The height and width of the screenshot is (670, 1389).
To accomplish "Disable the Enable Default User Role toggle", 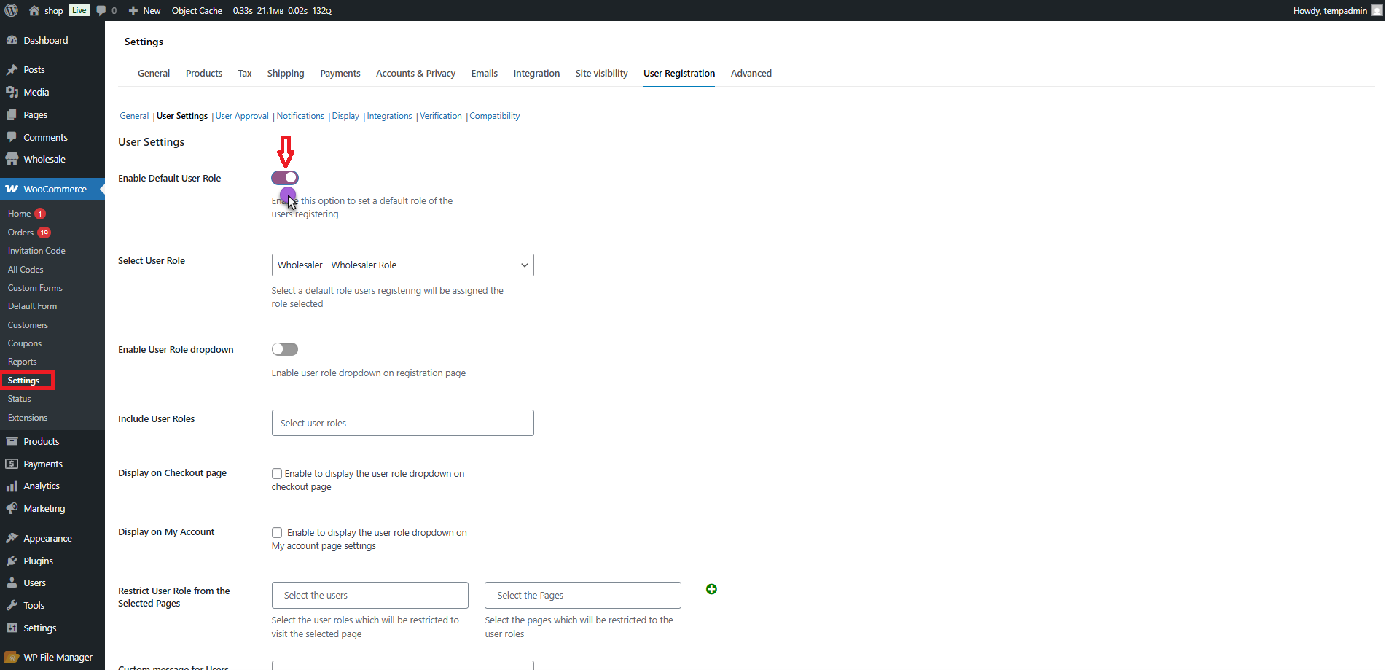I will click(285, 177).
